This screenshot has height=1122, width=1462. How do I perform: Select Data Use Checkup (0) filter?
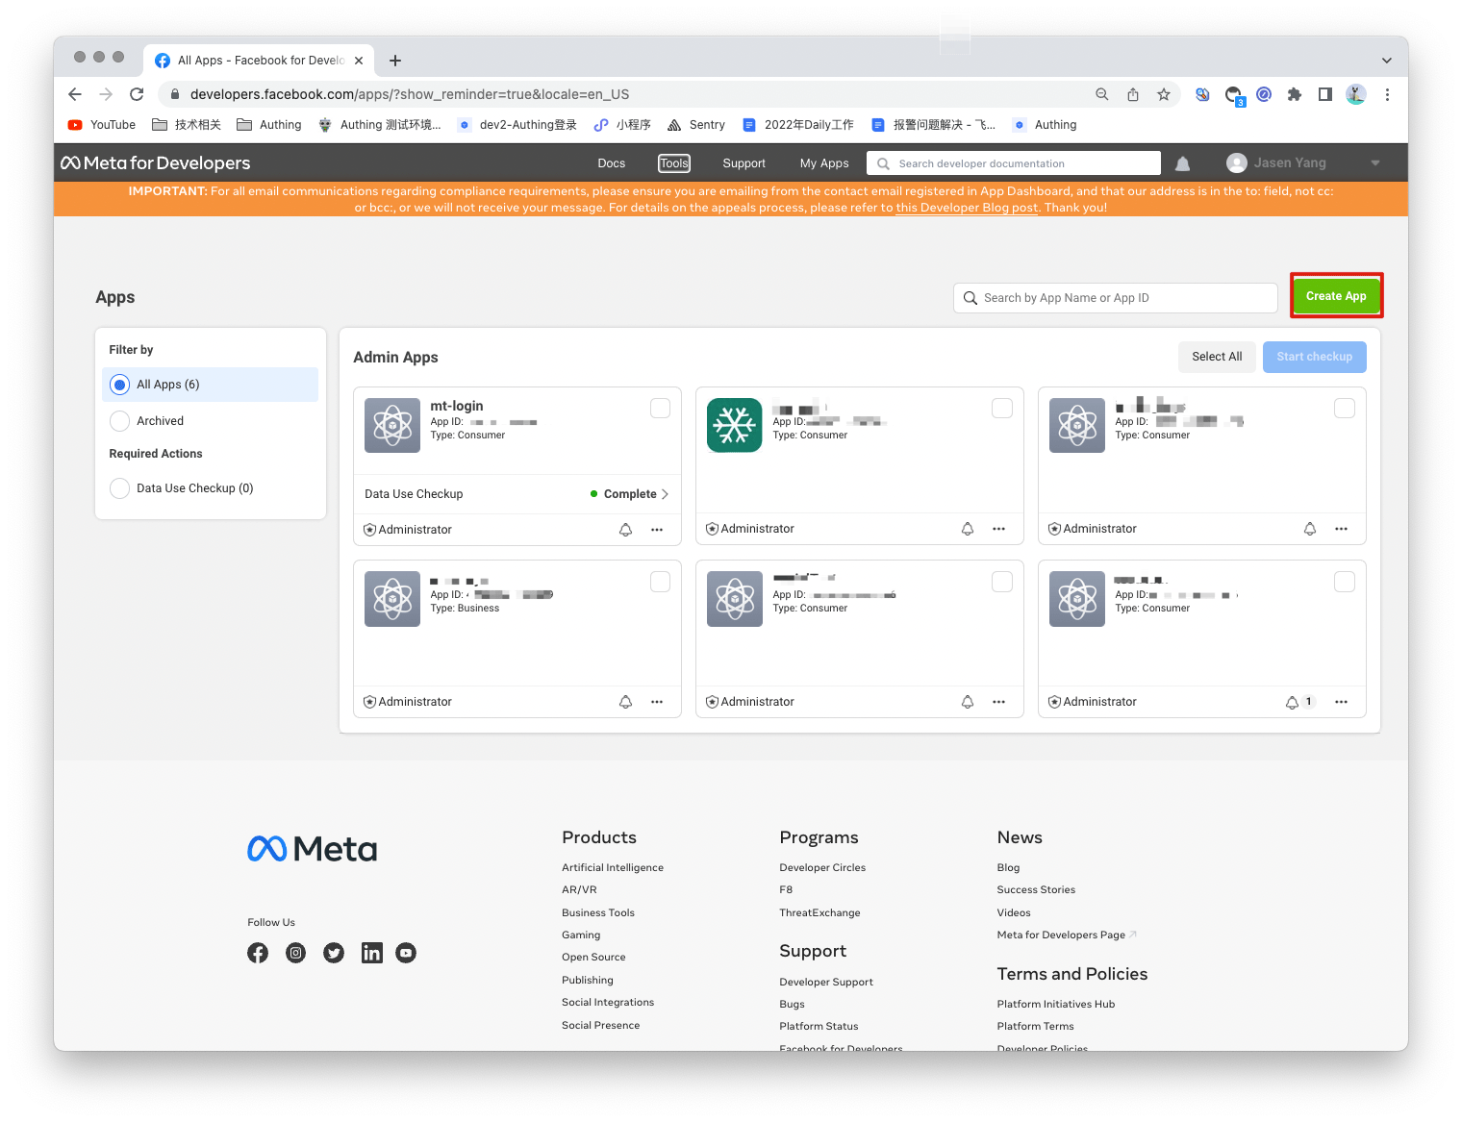click(x=120, y=488)
